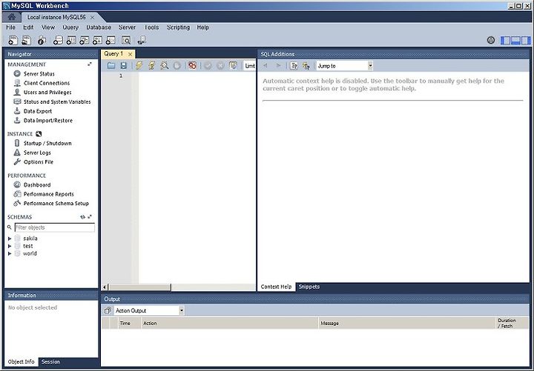534x371 pixels.
Task: Open Workbench preferences circle icon
Action: coord(491,40)
